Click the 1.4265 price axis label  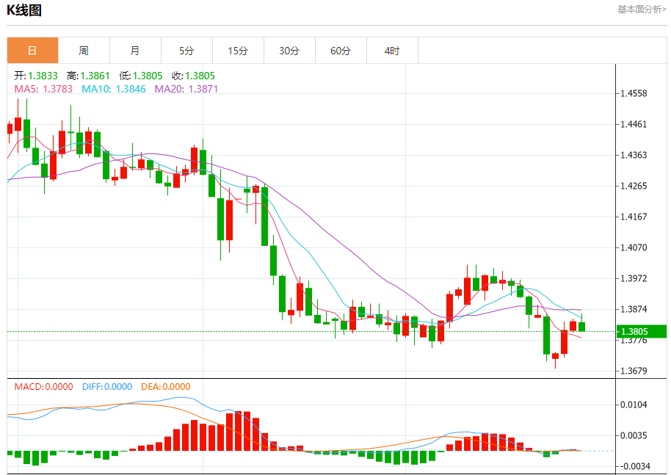634,186
